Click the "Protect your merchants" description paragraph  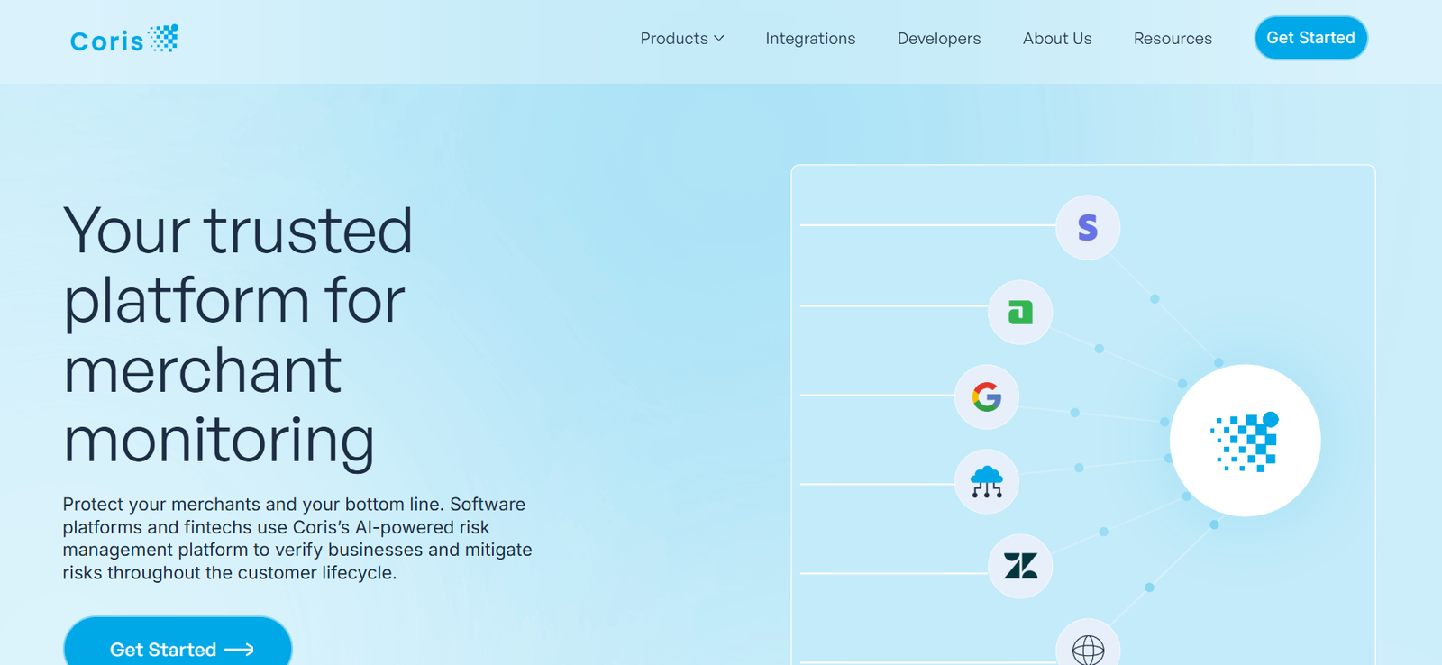point(297,538)
